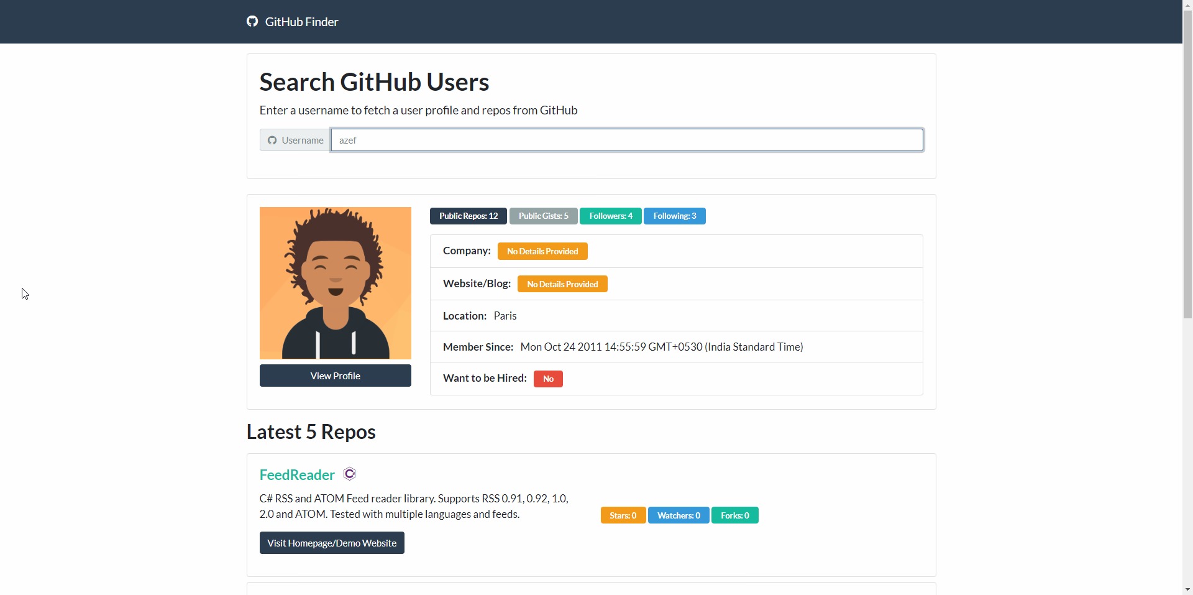
Task: Open the FeedReader repository link
Action: [x=297, y=475]
